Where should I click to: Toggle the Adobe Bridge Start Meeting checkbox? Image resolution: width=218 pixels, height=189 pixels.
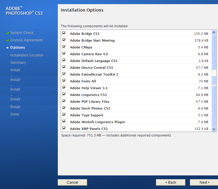[x=64, y=40]
